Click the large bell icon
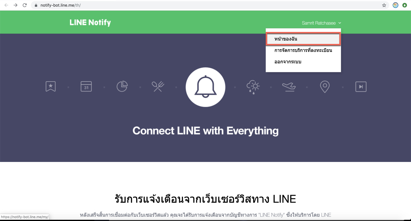This screenshot has height=221, width=411. (x=205, y=87)
